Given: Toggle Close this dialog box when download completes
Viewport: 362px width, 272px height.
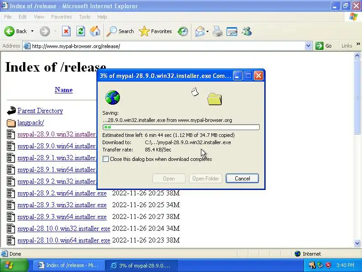Looking at the screenshot, I should [x=105, y=159].
